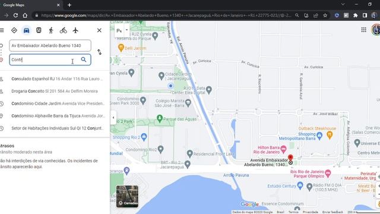This screenshot has height=214, width=380.
Task: Click the Universe marker pin
Action: pos(357,143)
